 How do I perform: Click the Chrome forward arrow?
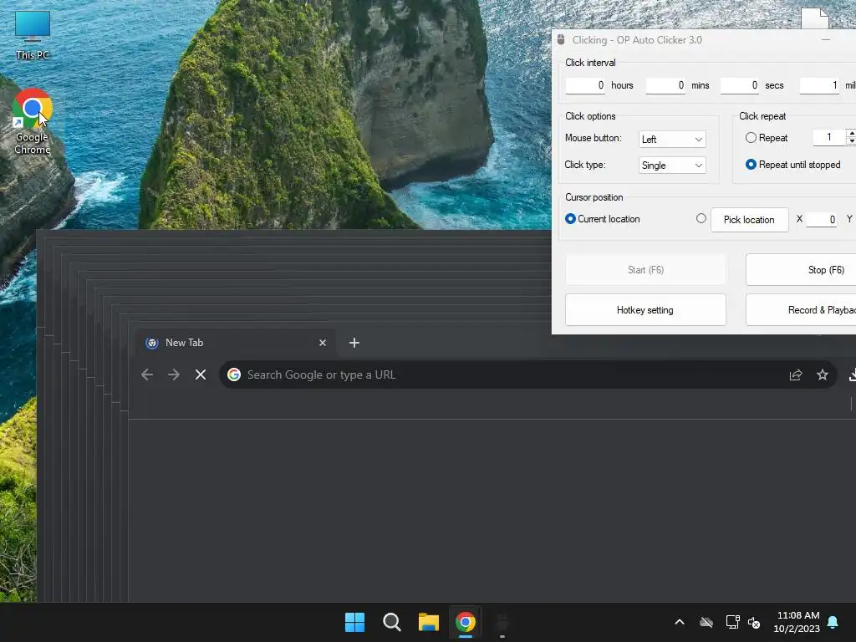[174, 374]
